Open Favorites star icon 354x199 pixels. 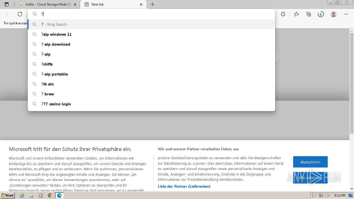click(x=296, y=14)
